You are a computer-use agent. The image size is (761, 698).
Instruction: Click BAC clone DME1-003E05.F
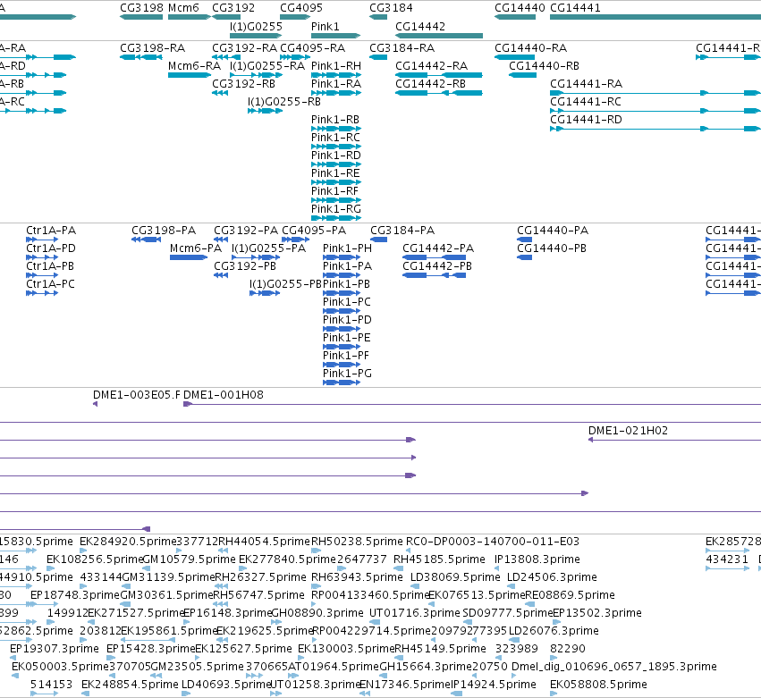coord(95,404)
